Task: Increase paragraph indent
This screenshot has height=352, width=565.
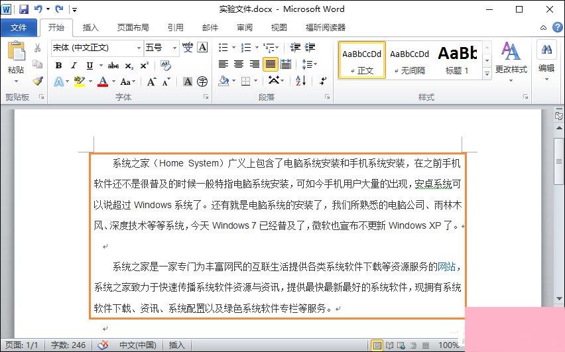Action: [310, 47]
